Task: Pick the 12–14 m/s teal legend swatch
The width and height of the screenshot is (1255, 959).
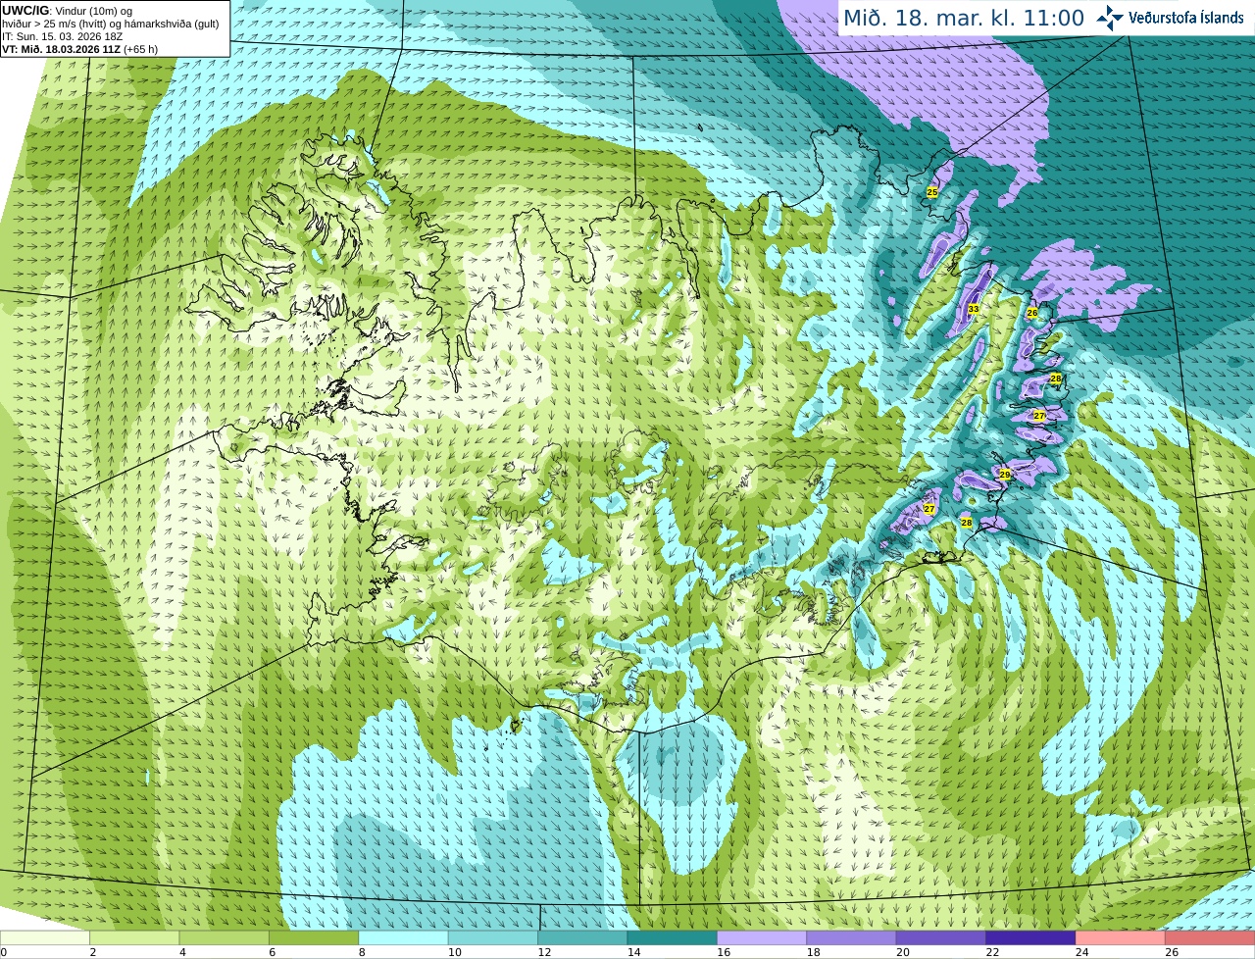Action: [x=583, y=937]
